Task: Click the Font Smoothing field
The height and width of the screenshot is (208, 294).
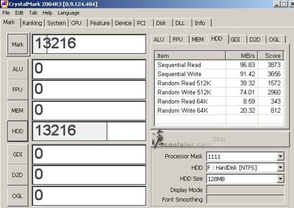Action: pos(245,199)
